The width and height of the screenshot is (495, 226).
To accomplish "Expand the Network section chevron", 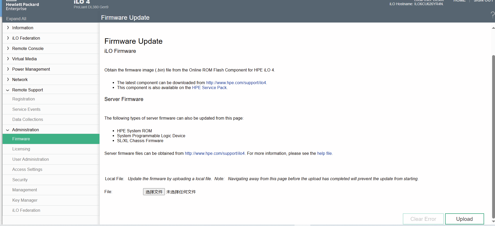I will click(x=8, y=79).
